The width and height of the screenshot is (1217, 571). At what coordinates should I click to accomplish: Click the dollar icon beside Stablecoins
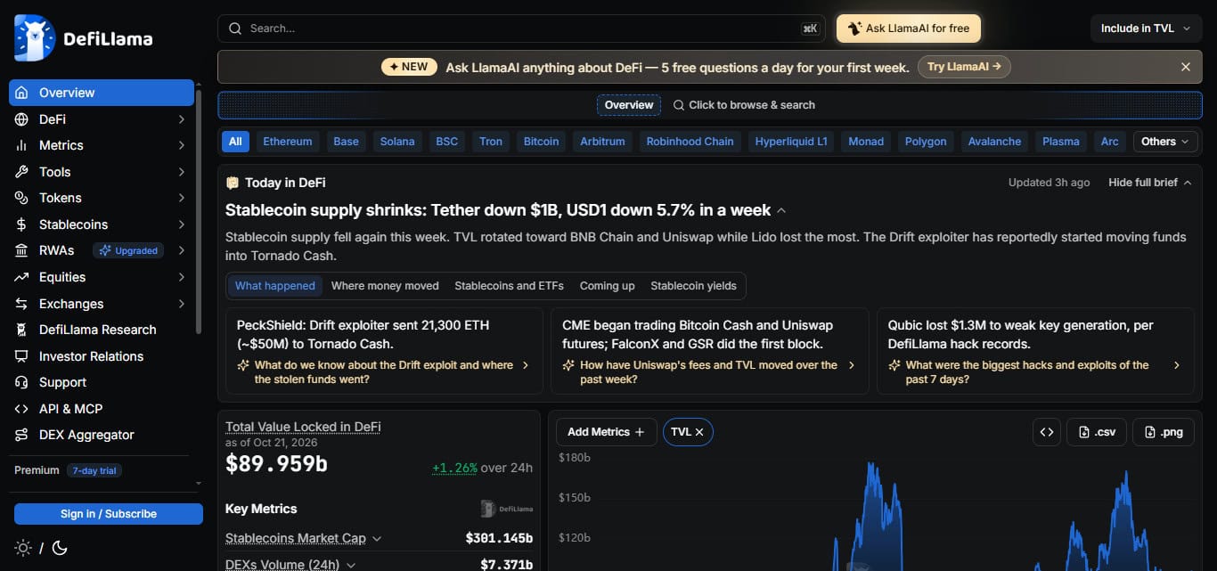click(x=21, y=224)
